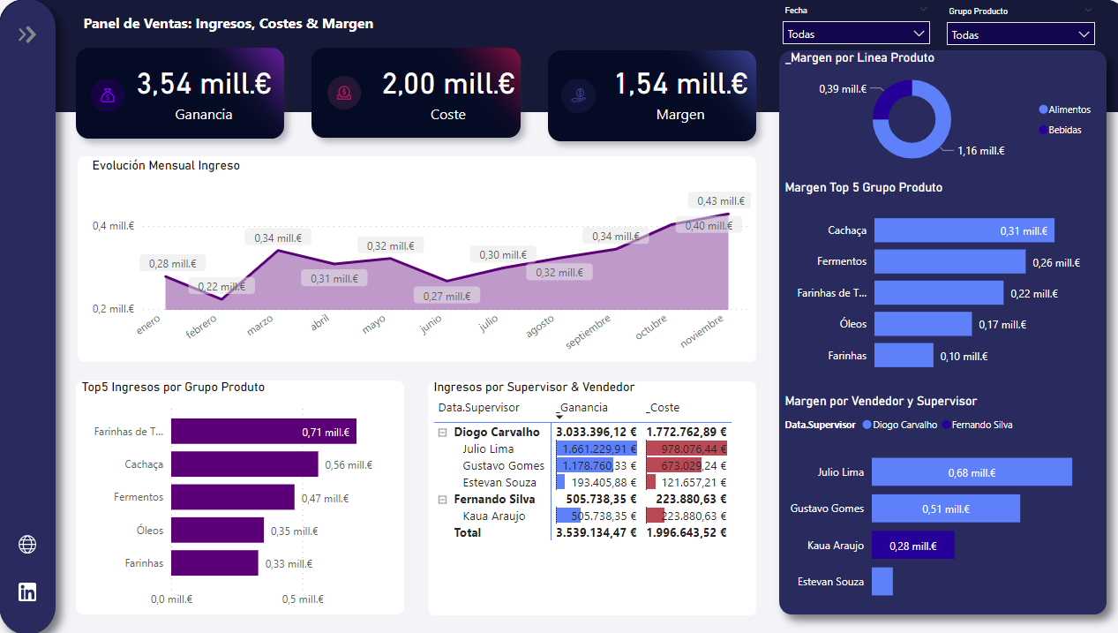Select the Cachaça bar in Margen Top 5
Screen dimensions: 1118x633
(964, 230)
